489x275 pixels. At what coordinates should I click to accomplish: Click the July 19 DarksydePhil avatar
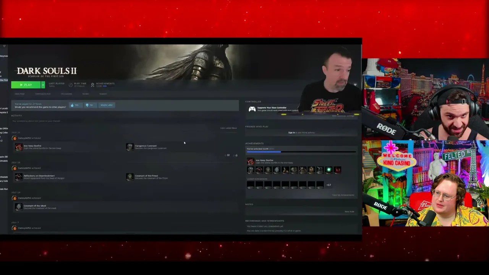pyautogui.click(x=15, y=168)
